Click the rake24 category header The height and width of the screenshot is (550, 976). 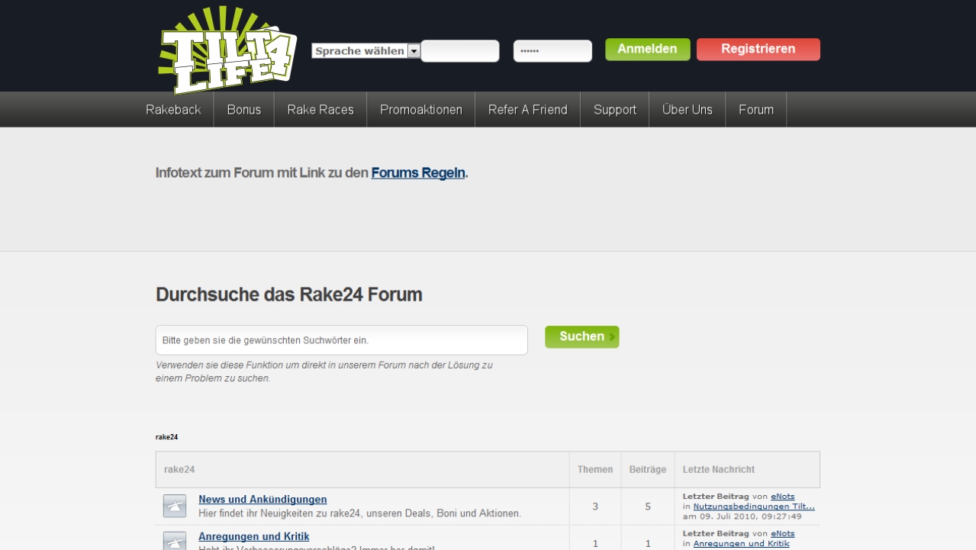point(179,470)
